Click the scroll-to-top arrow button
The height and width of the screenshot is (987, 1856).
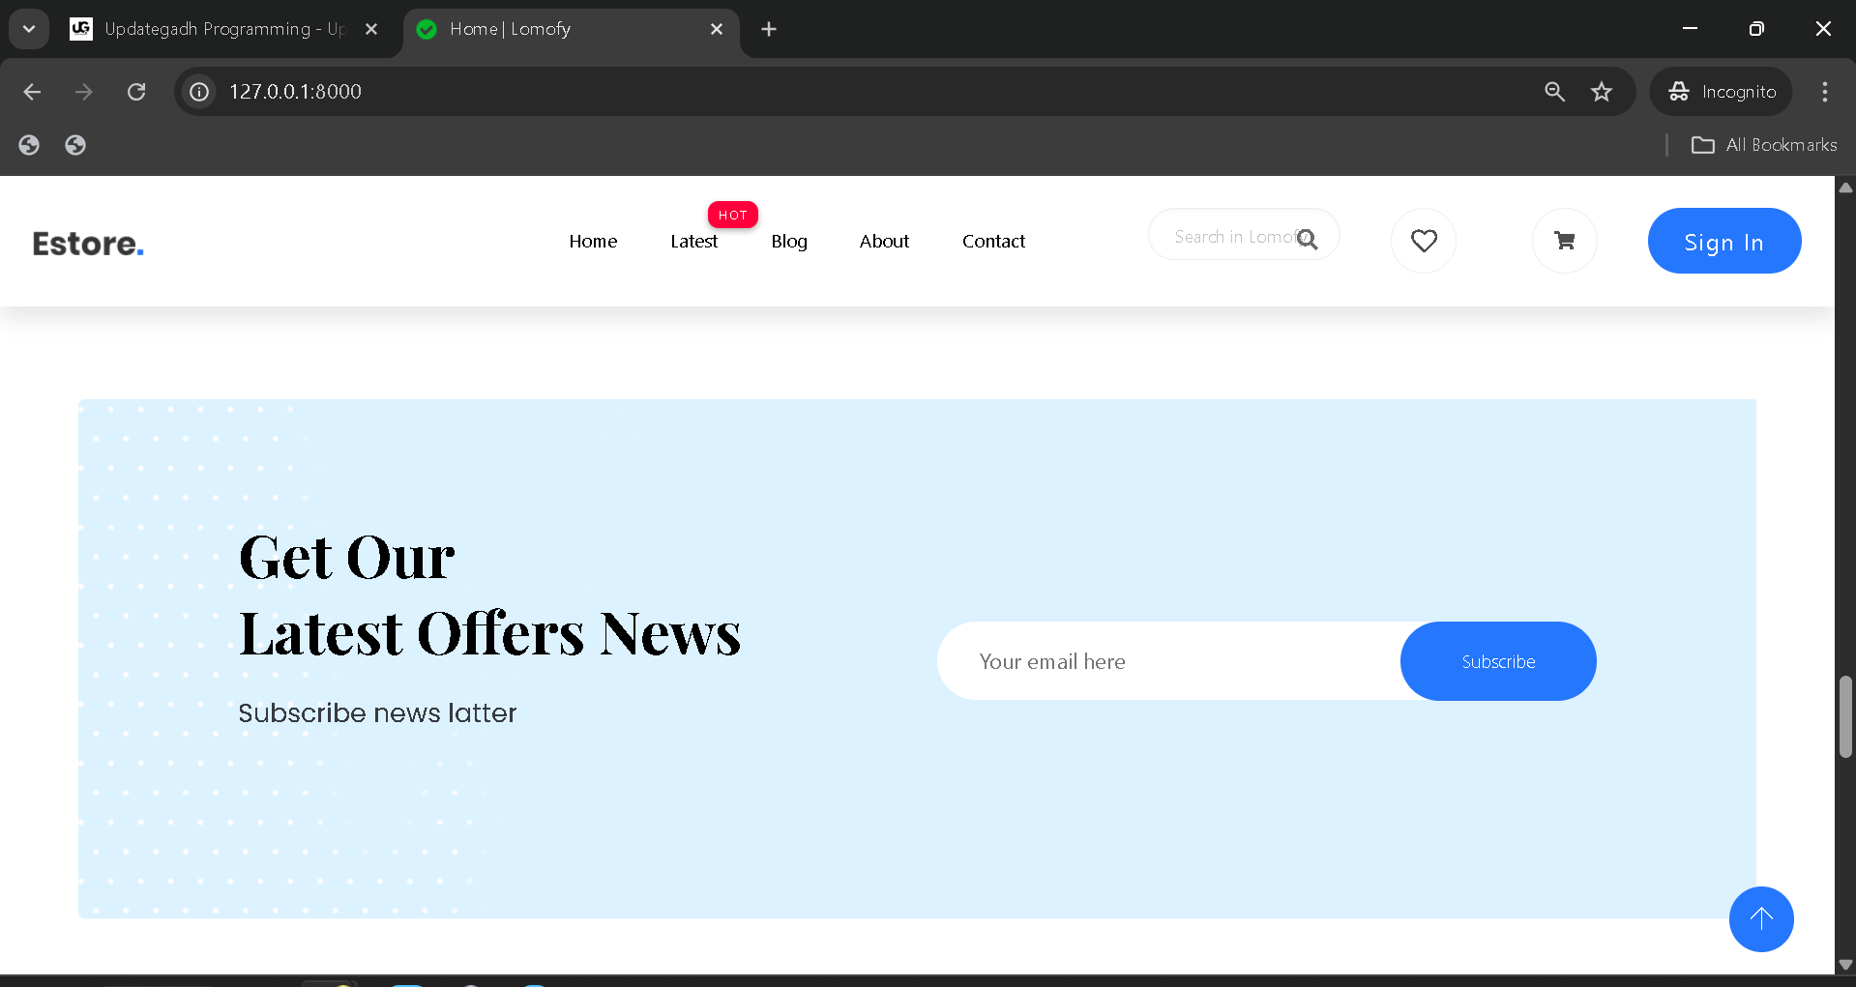(x=1760, y=919)
